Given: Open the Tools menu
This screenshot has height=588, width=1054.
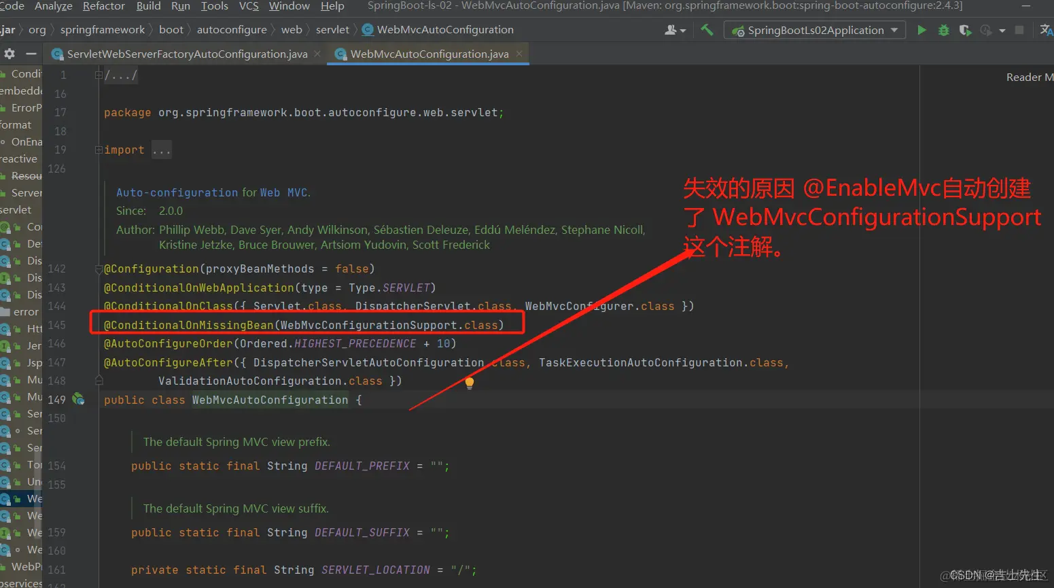Looking at the screenshot, I should coord(215,6).
